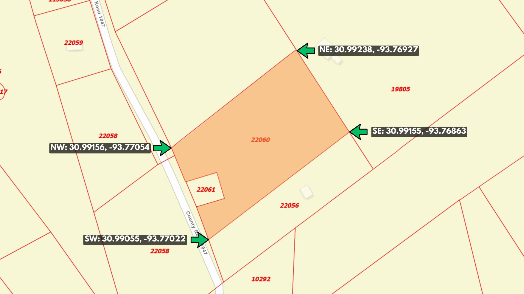Screen dimensions: 524x294
Task: Select small parcel 22061
Action: [206, 189]
